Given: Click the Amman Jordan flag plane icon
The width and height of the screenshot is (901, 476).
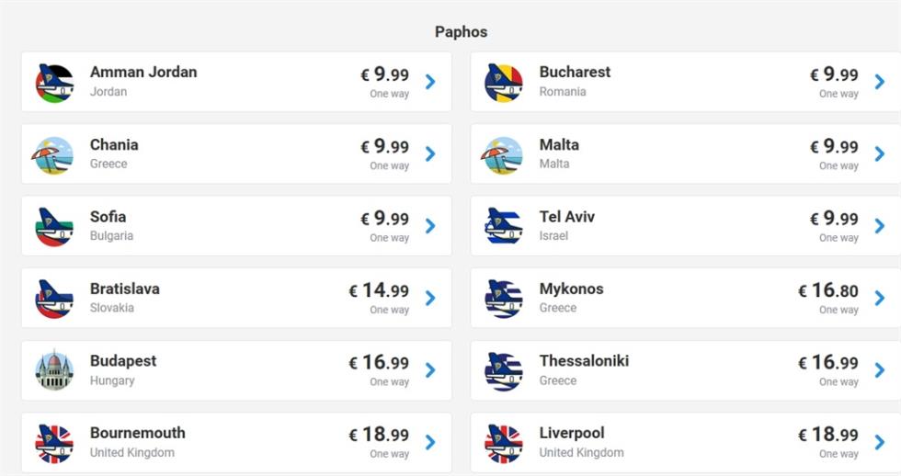Looking at the screenshot, I should (x=54, y=84).
